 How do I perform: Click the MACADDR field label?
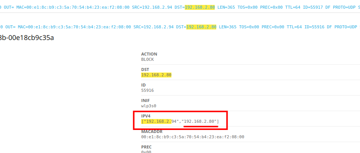coord(152,132)
